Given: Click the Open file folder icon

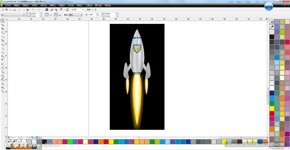Looking at the screenshot, I should [x=7, y=10].
